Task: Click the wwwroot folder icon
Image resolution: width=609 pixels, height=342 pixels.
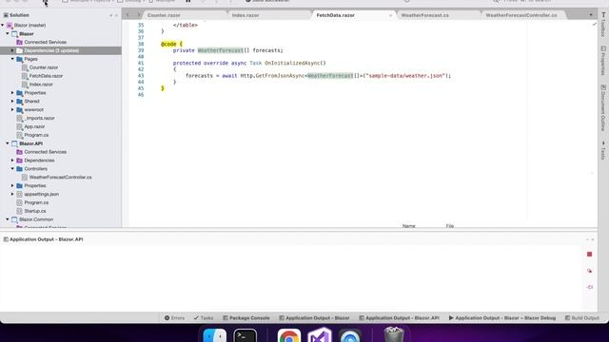Action: coord(19,110)
